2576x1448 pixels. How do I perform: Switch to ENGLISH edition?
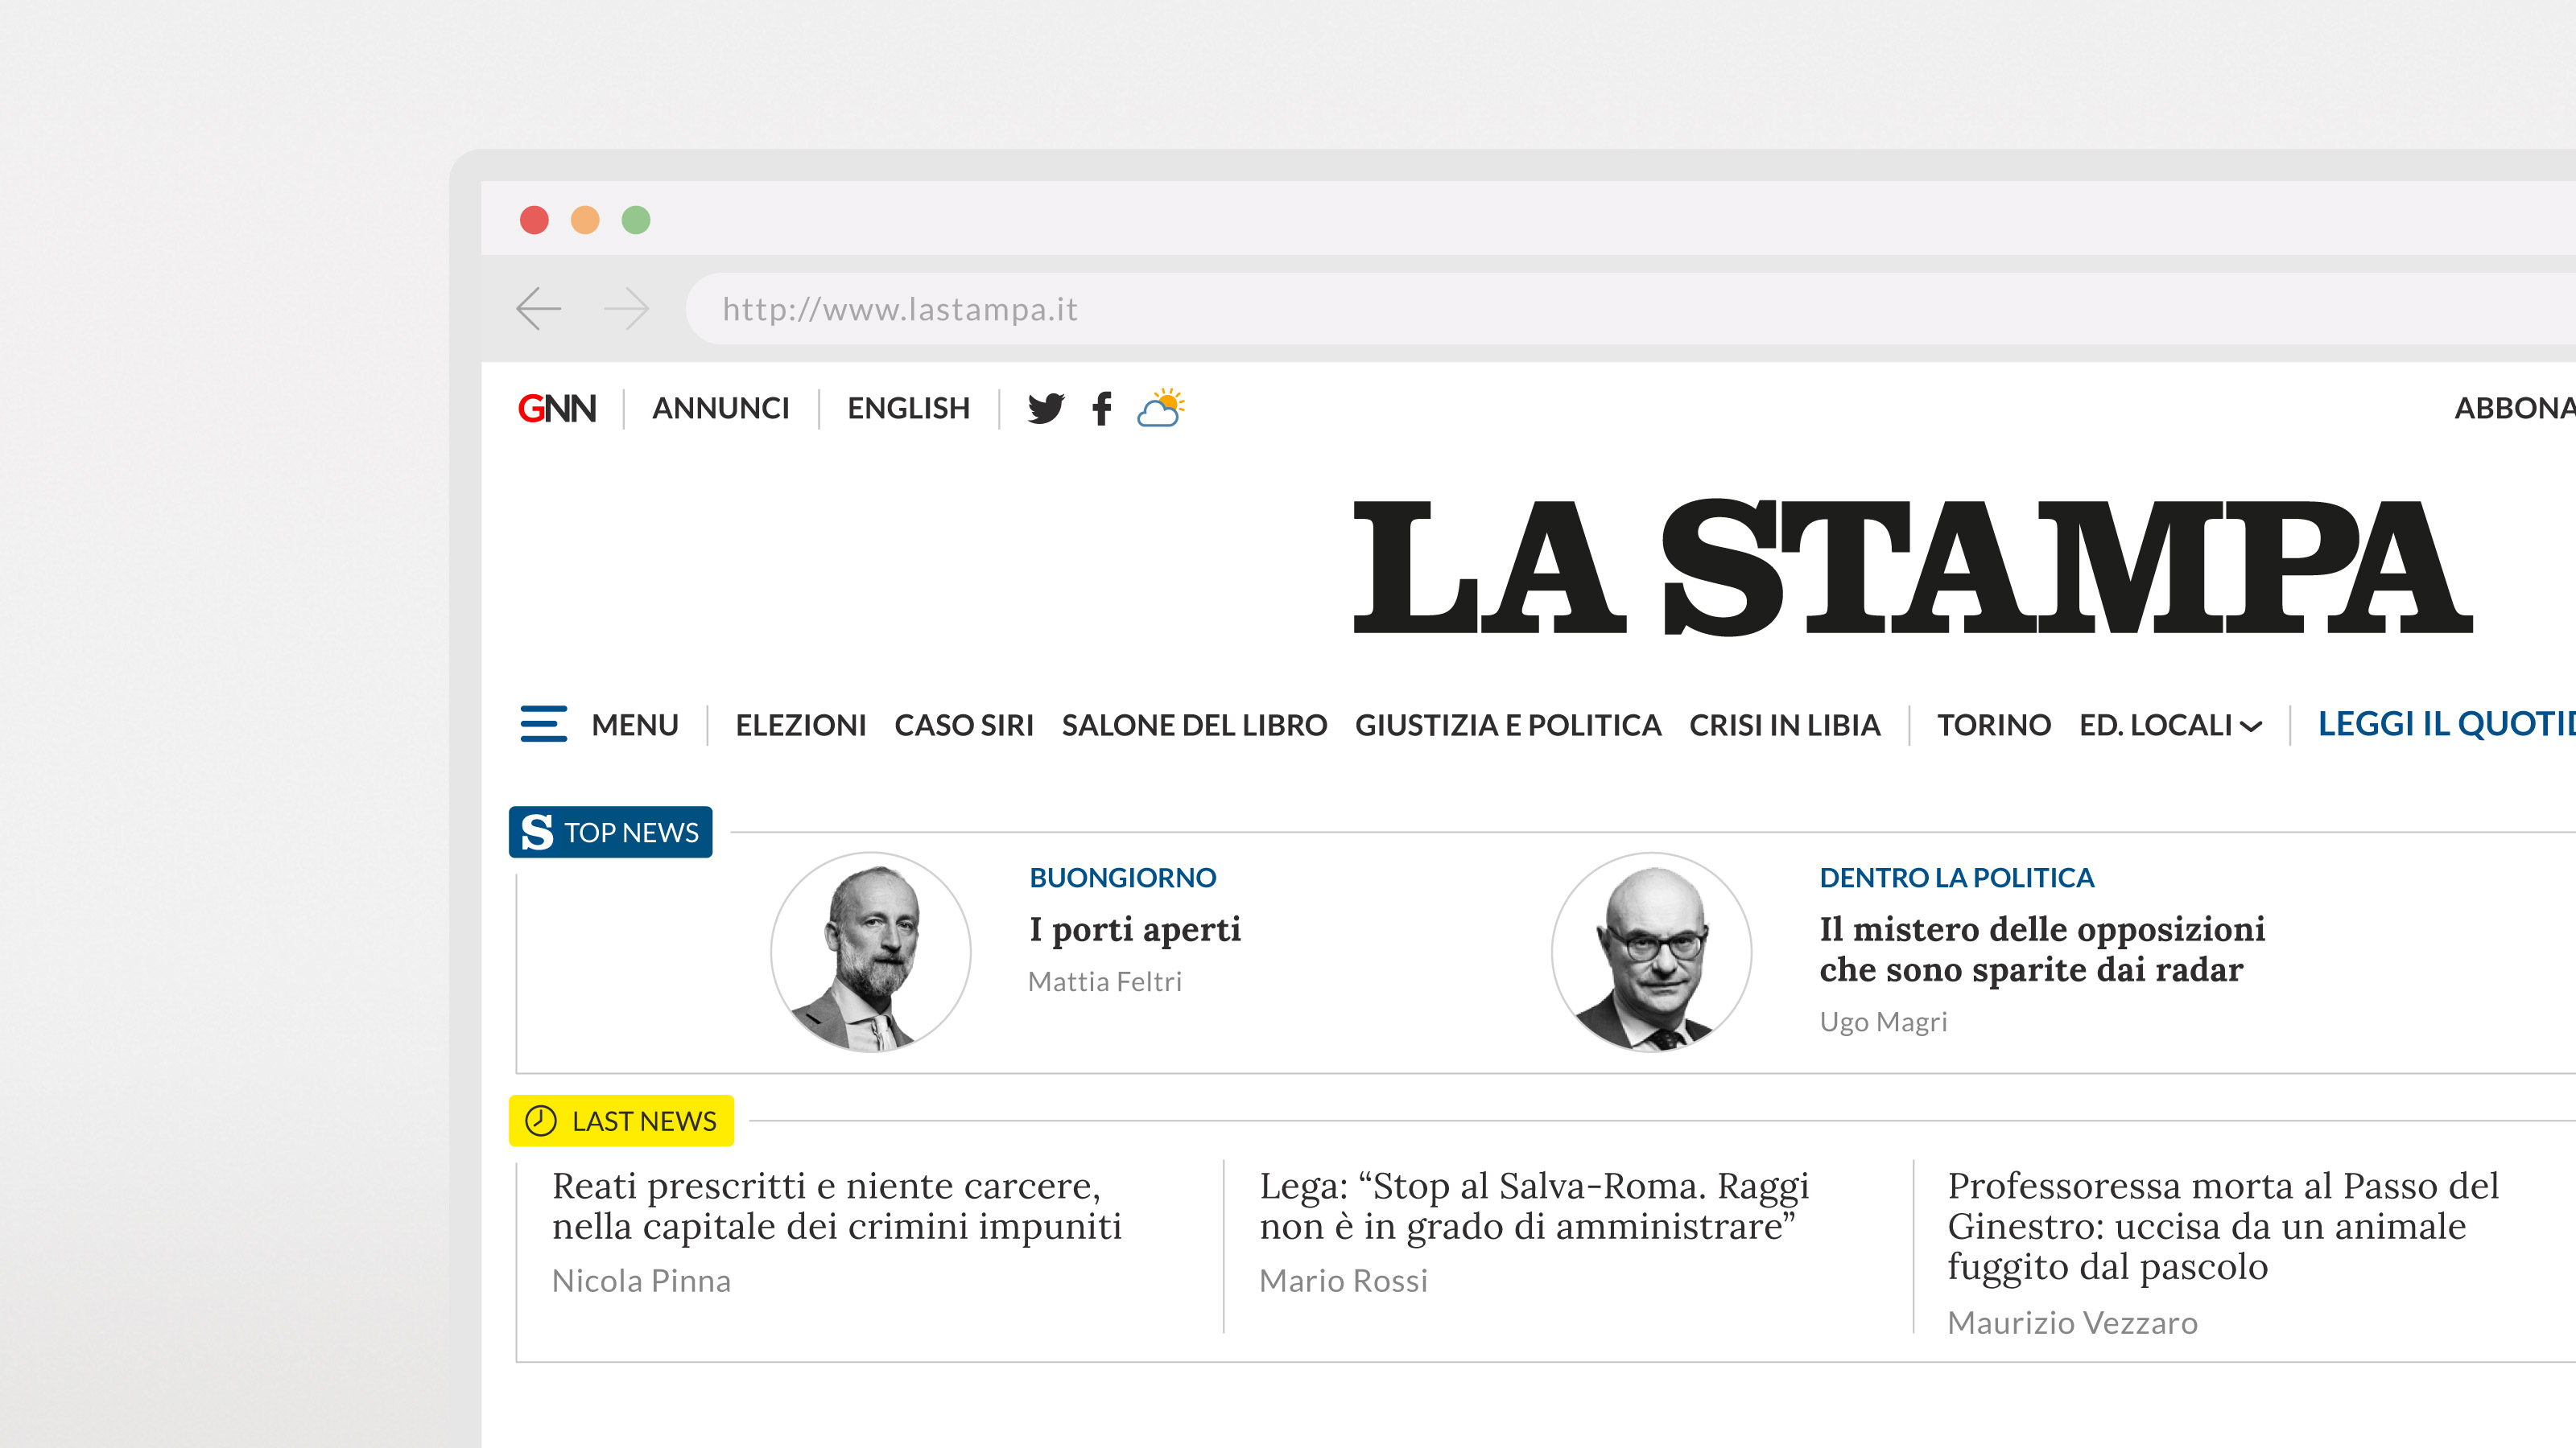[908, 409]
